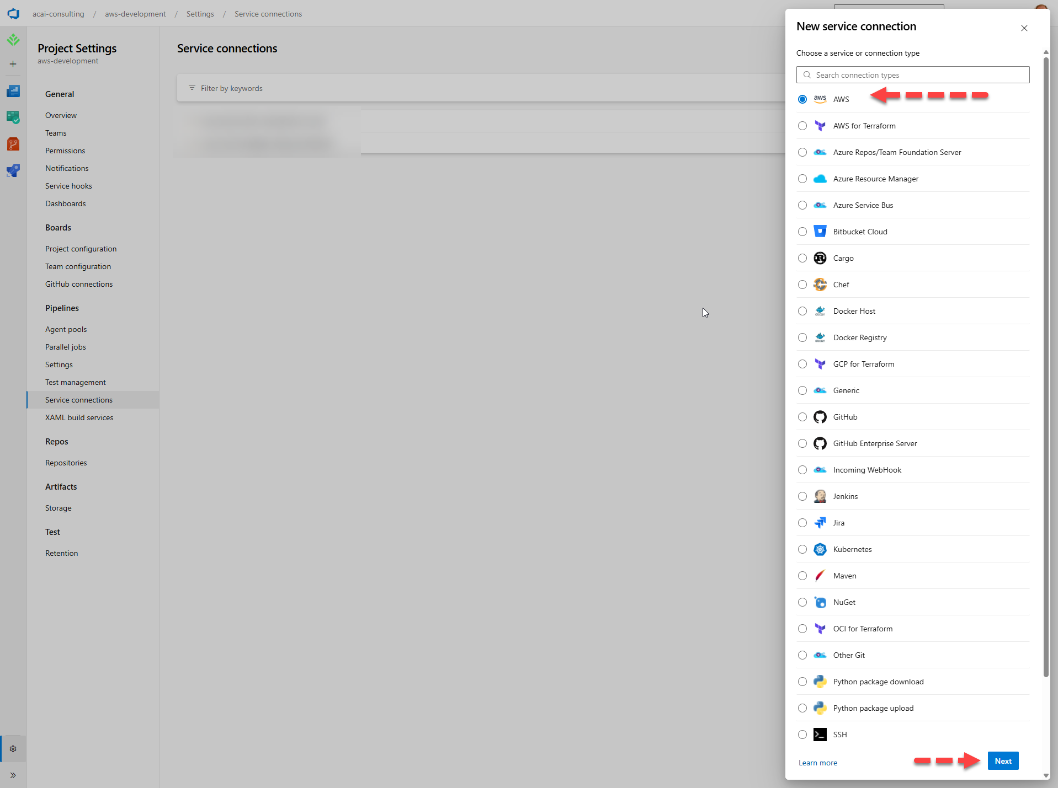Click the Maven feather icon
This screenshot has width=1058, height=788.
[x=820, y=576]
